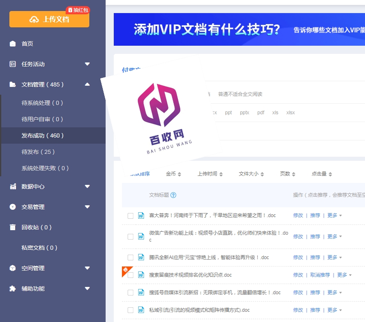The image size is (365, 322).
Task: Open 私域引流 document title
Action: (199, 310)
